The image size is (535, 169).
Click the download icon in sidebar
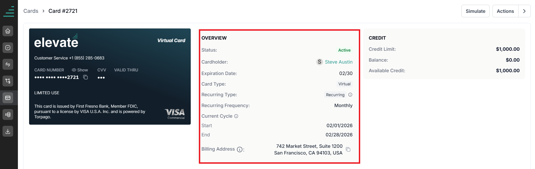coord(8,131)
